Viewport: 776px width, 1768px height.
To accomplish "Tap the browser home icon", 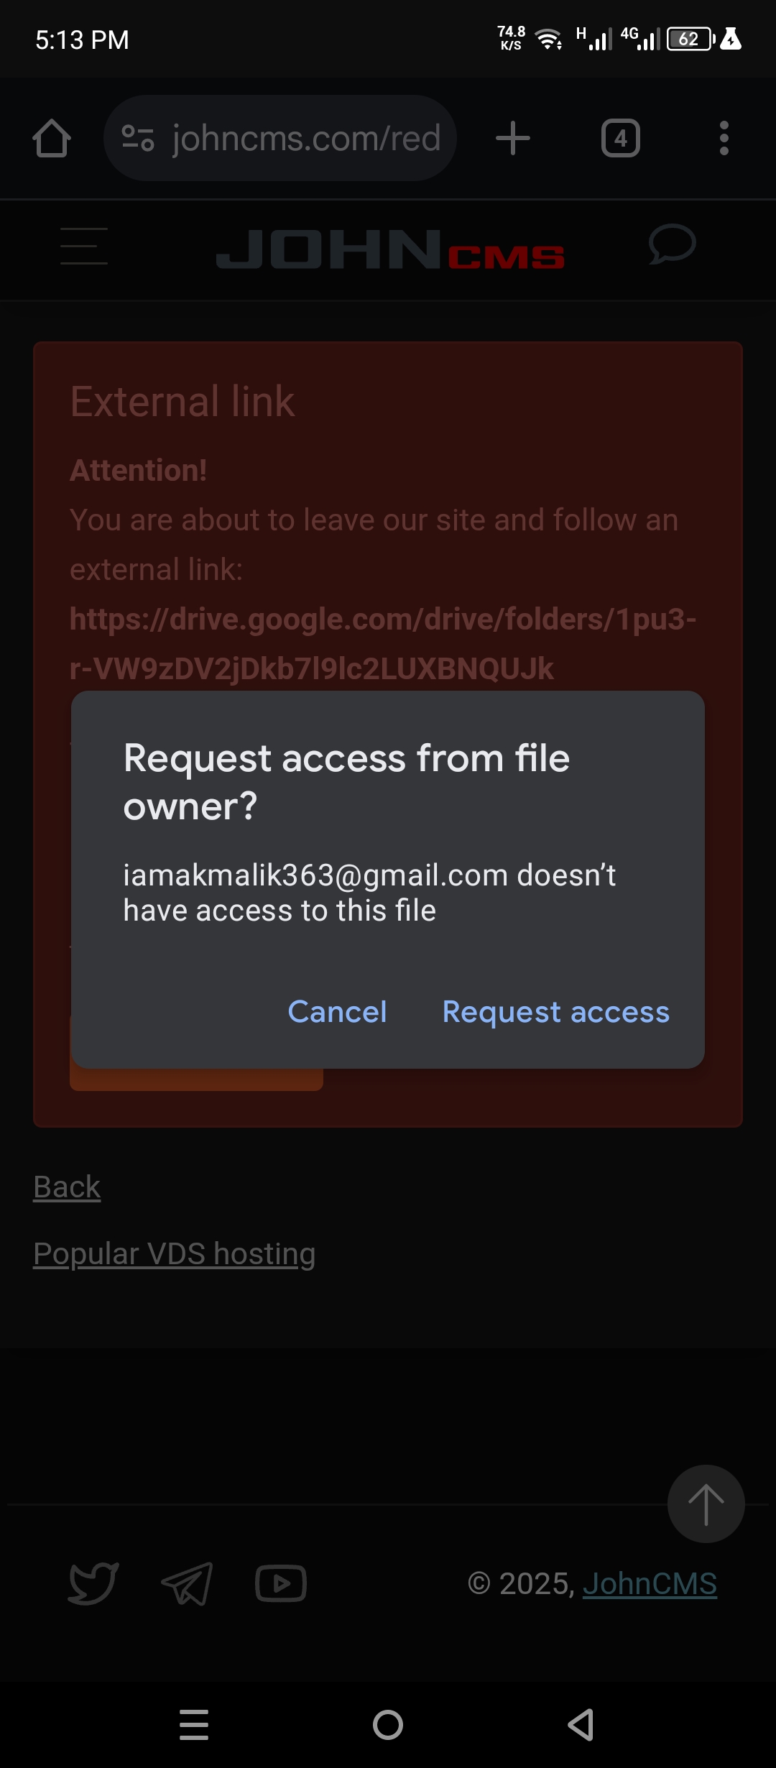I will (x=52, y=138).
